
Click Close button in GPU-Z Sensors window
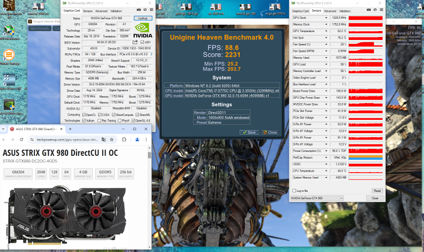tap(375, 198)
